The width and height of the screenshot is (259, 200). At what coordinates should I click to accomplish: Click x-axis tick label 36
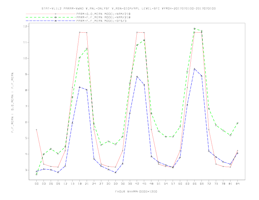[x=123, y=184]
